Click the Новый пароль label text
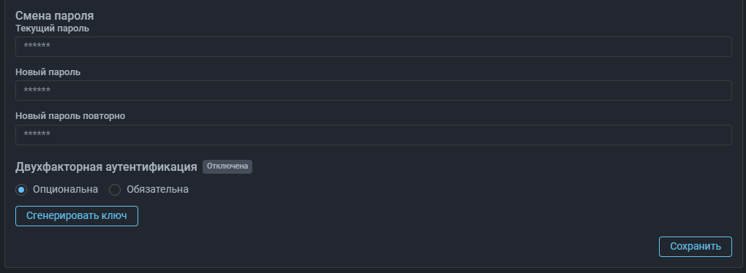This screenshot has width=746, height=273. click(x=48, y=72)
